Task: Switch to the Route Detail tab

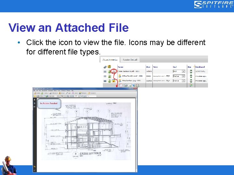Action: 130,60
